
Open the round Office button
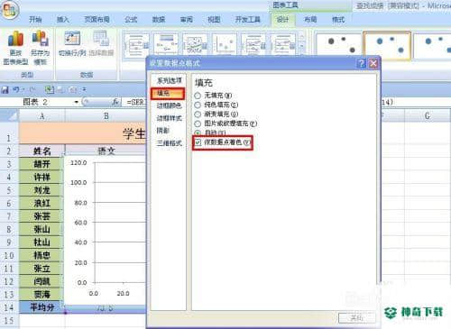click(9, 10)
